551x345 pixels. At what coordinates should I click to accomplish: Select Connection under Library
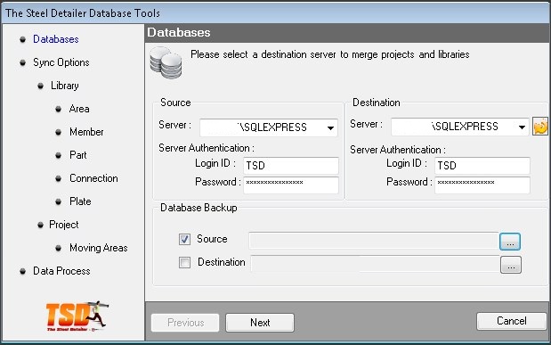(x=93, y=178)
